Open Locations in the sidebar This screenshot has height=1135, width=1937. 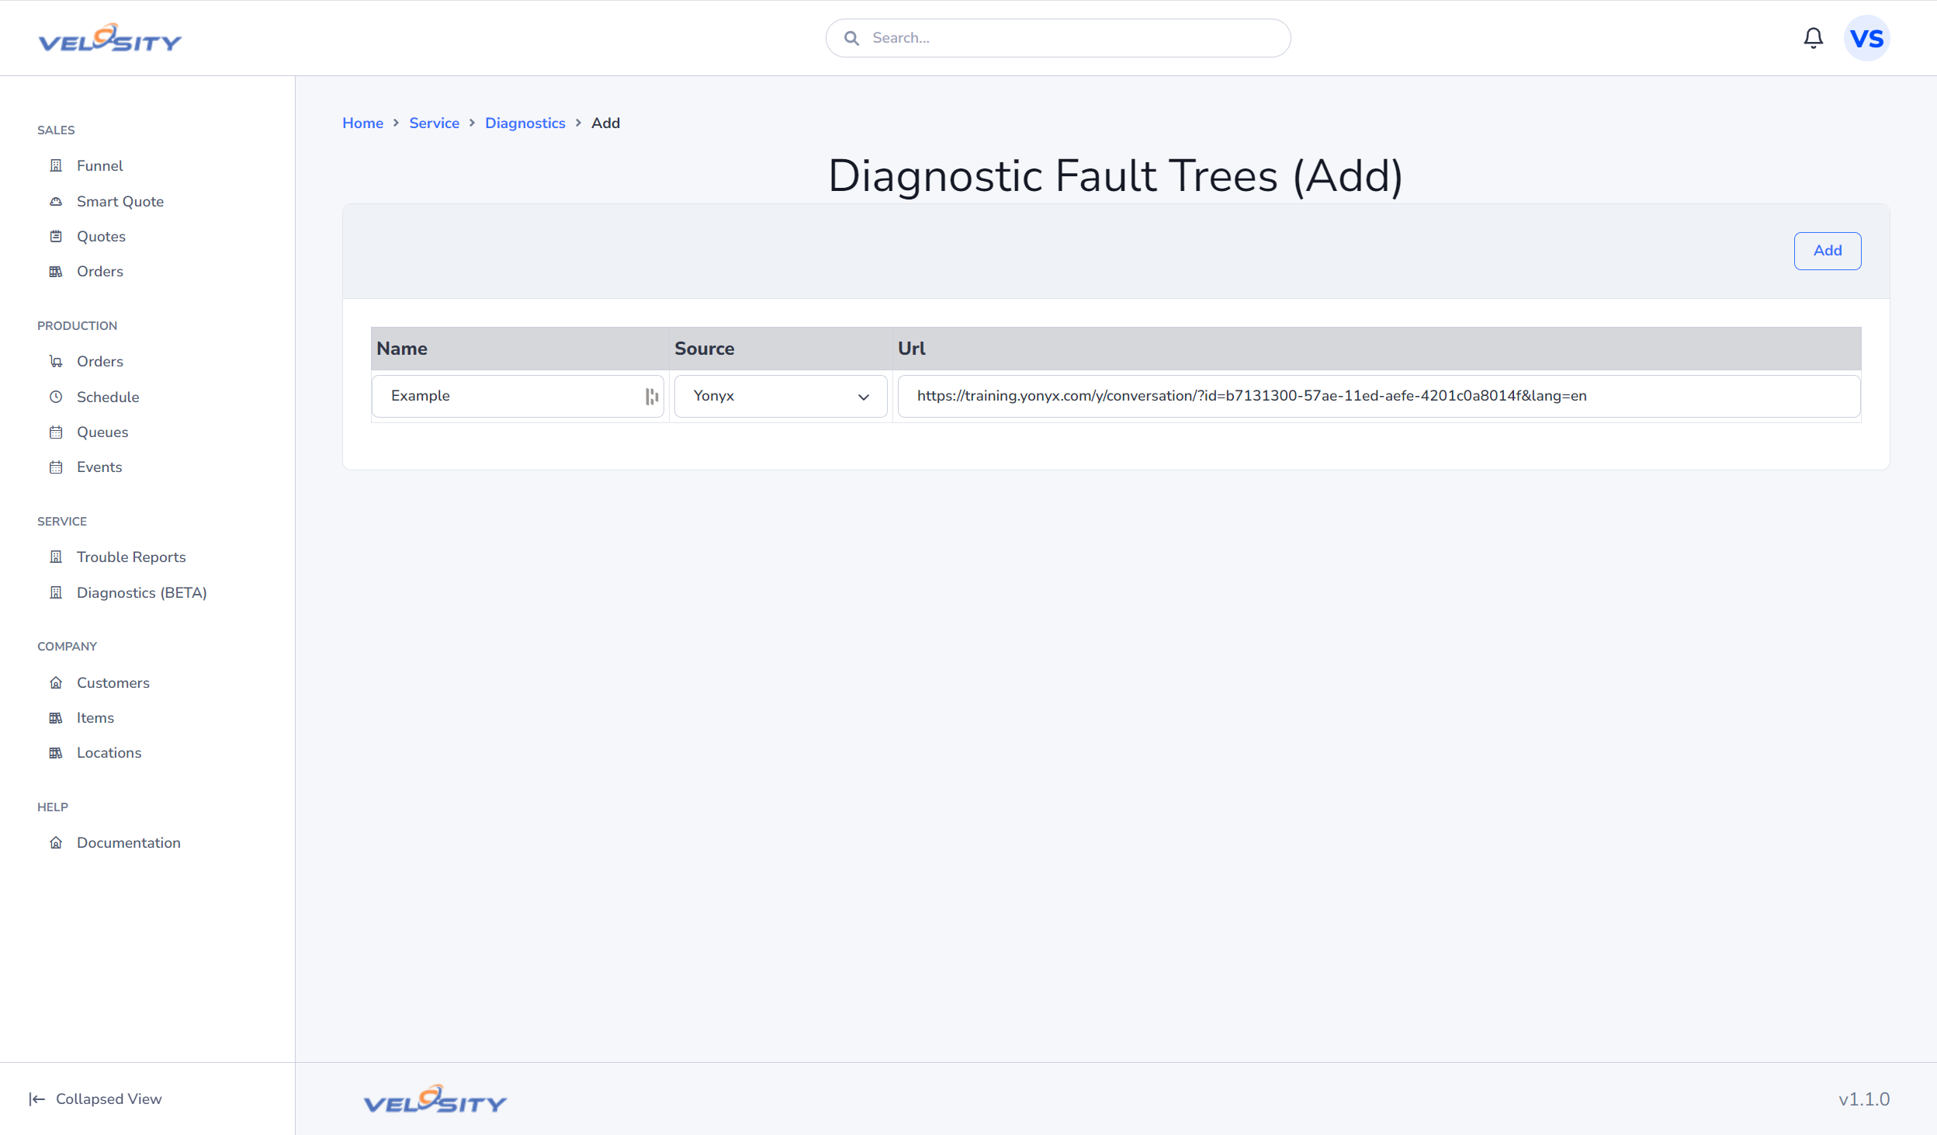click(109, 752)
